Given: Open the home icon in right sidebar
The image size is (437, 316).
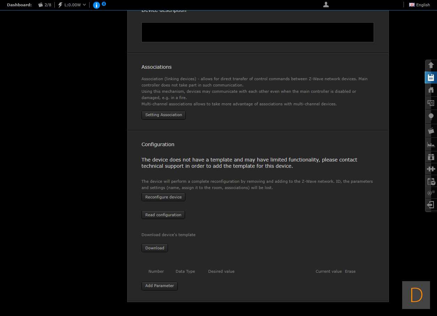Looking at the screenshot, I should coord(431,90).
